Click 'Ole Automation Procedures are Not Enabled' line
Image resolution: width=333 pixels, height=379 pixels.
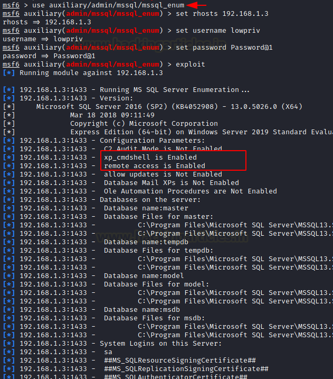click(x=191, y=191)
